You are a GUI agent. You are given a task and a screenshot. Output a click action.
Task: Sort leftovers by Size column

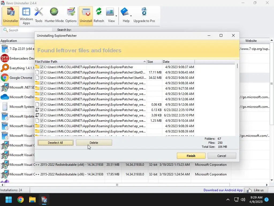coord(154,62)
